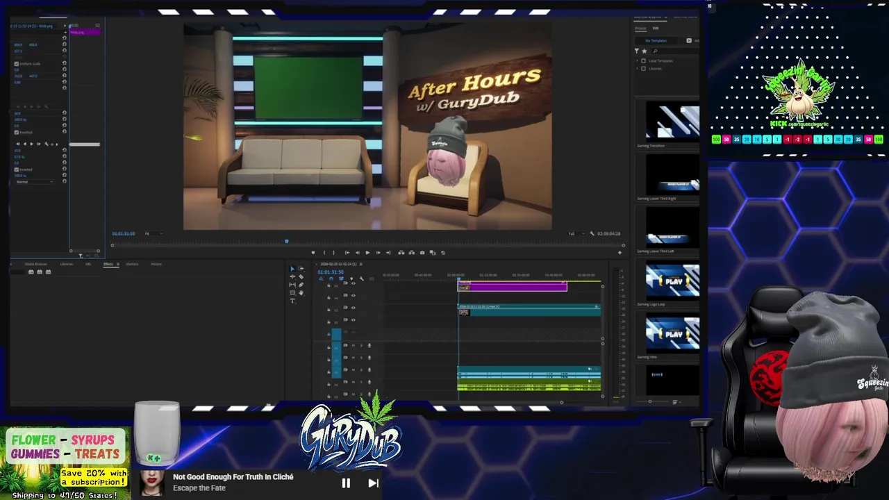This screenshot has width=889, height=500.
Task: Select the Hand tool
Action: click(x=301, y=292)
